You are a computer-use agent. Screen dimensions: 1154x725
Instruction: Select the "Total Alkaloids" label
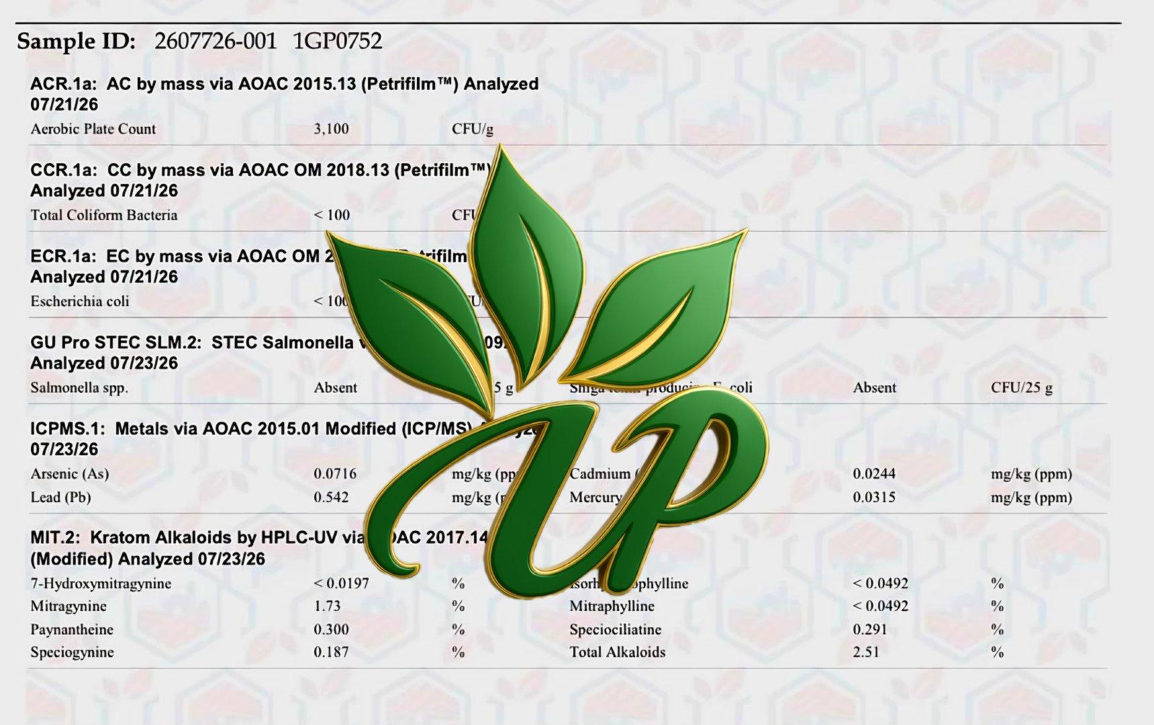(x=618, y=652)
